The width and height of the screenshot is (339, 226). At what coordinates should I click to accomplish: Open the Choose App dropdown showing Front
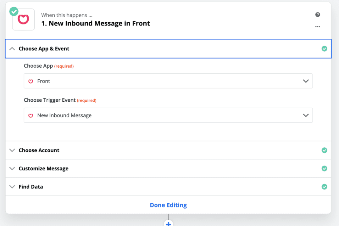coord(168,81)
